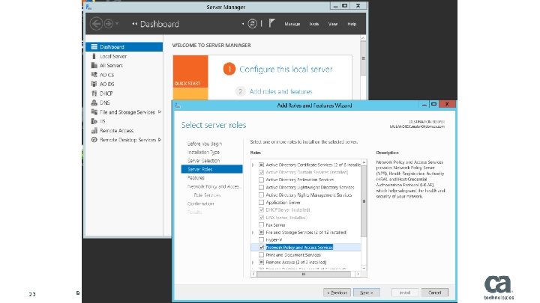Click the Remote Desktop Services icon
Image resolution: width=540 pixels, height=303 pixels.
click(x=94, y=140)
